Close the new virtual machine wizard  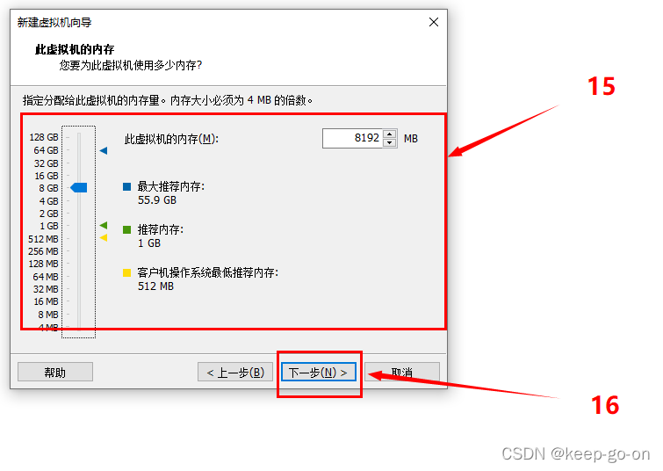click(434, 23)
